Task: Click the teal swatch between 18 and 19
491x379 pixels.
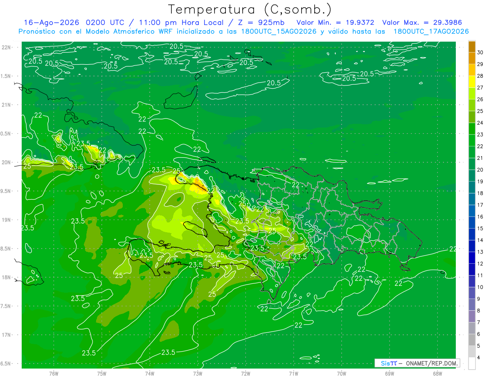Action: (x=472, y=187)
